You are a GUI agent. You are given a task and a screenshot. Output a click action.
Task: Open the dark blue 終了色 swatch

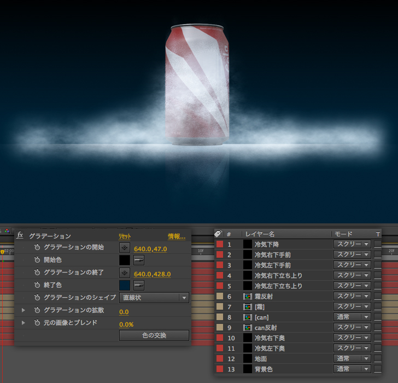point(125,285)
